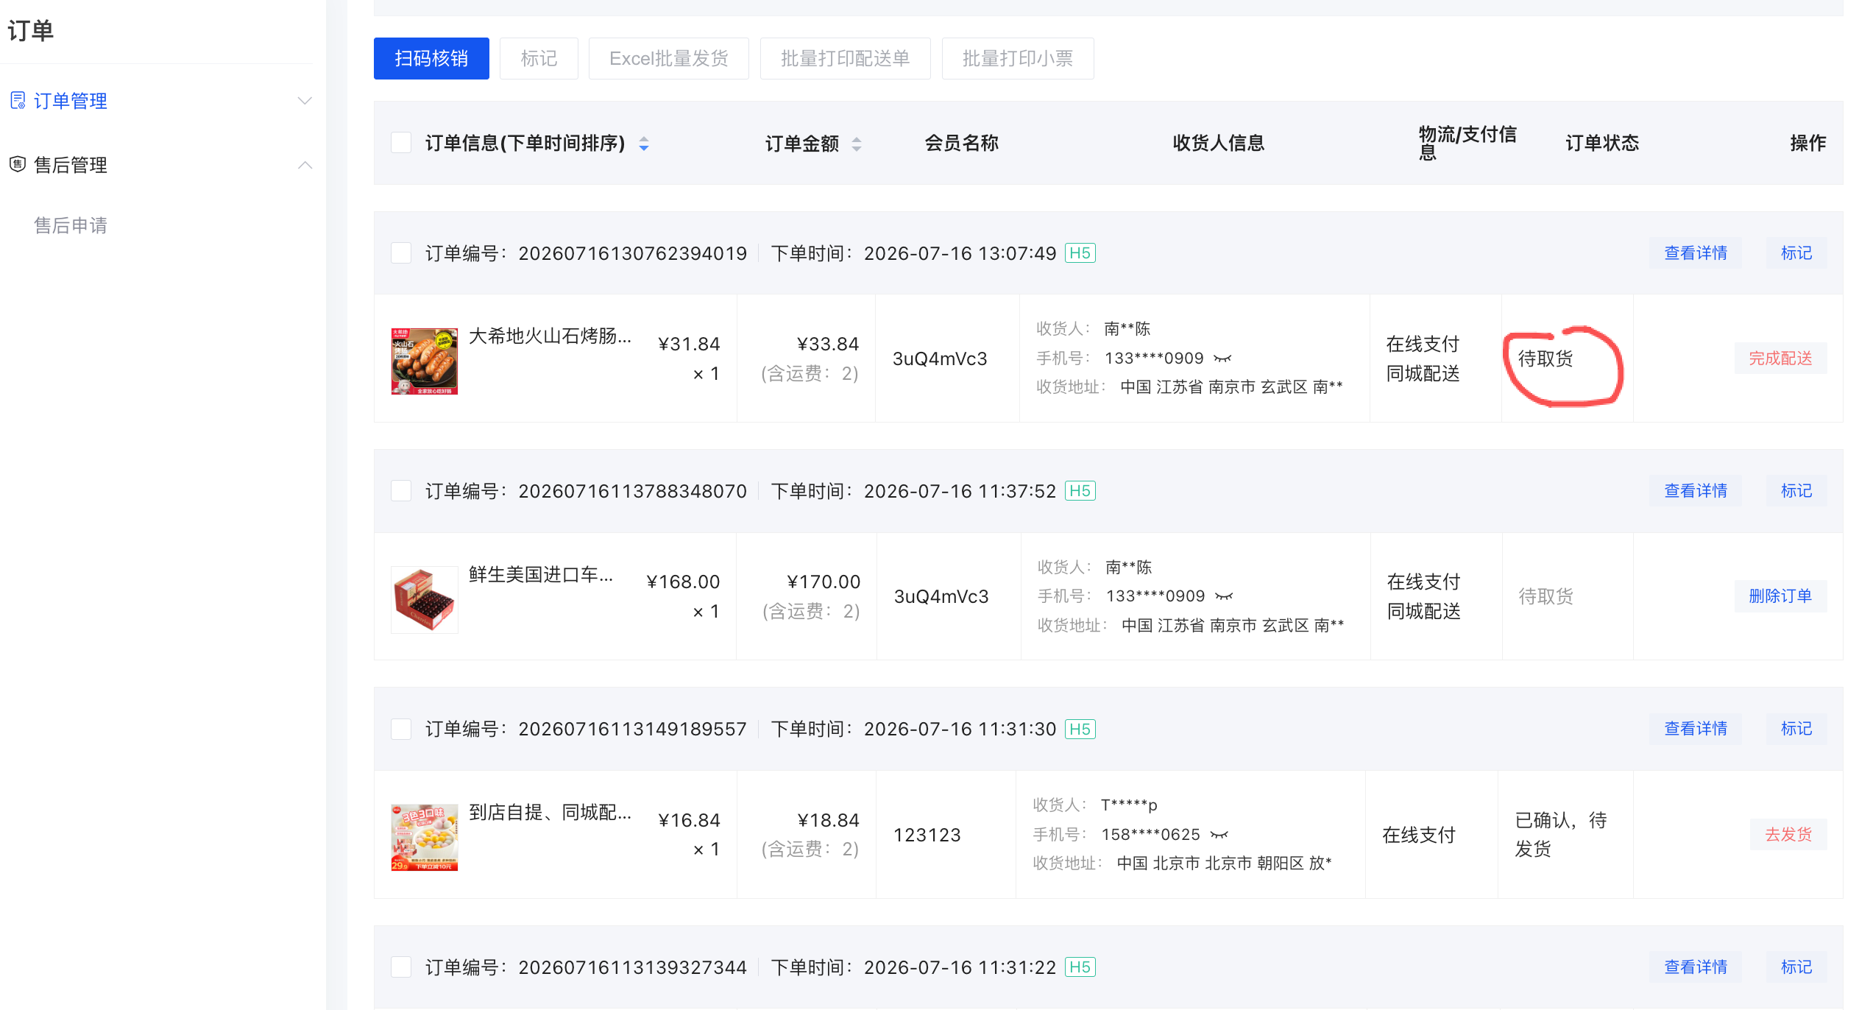Click 完成配送 for the first order

(1780, 359)
